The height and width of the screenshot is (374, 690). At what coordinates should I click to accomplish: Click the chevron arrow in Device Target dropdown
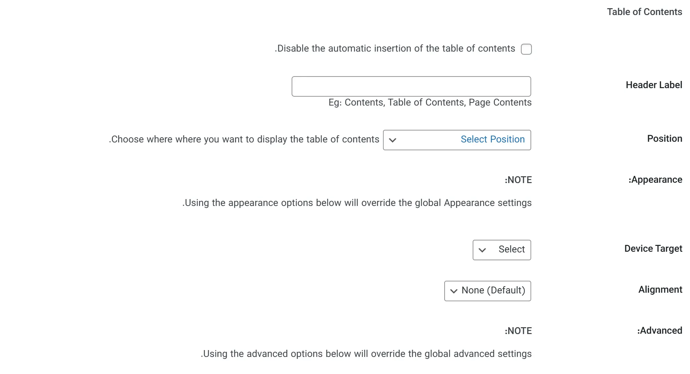482,250
